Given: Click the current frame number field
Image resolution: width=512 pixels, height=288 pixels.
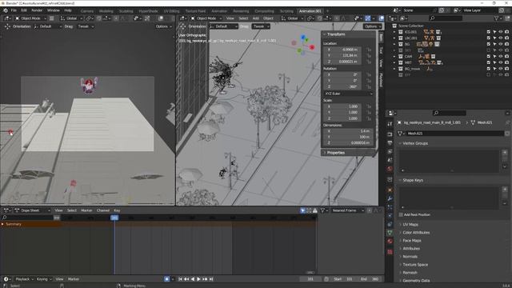Looking at the screenshot, I should coord(310,279).
